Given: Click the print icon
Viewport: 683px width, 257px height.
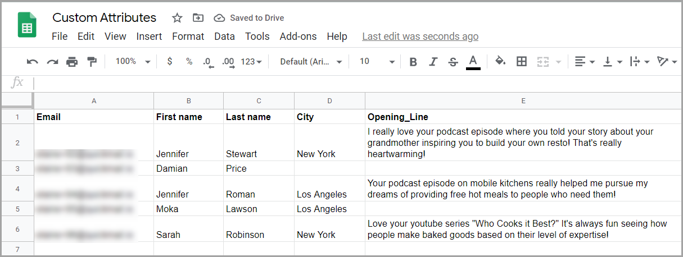Looking at the screenshot, I should pyautogui.click(x=72, y=62).
